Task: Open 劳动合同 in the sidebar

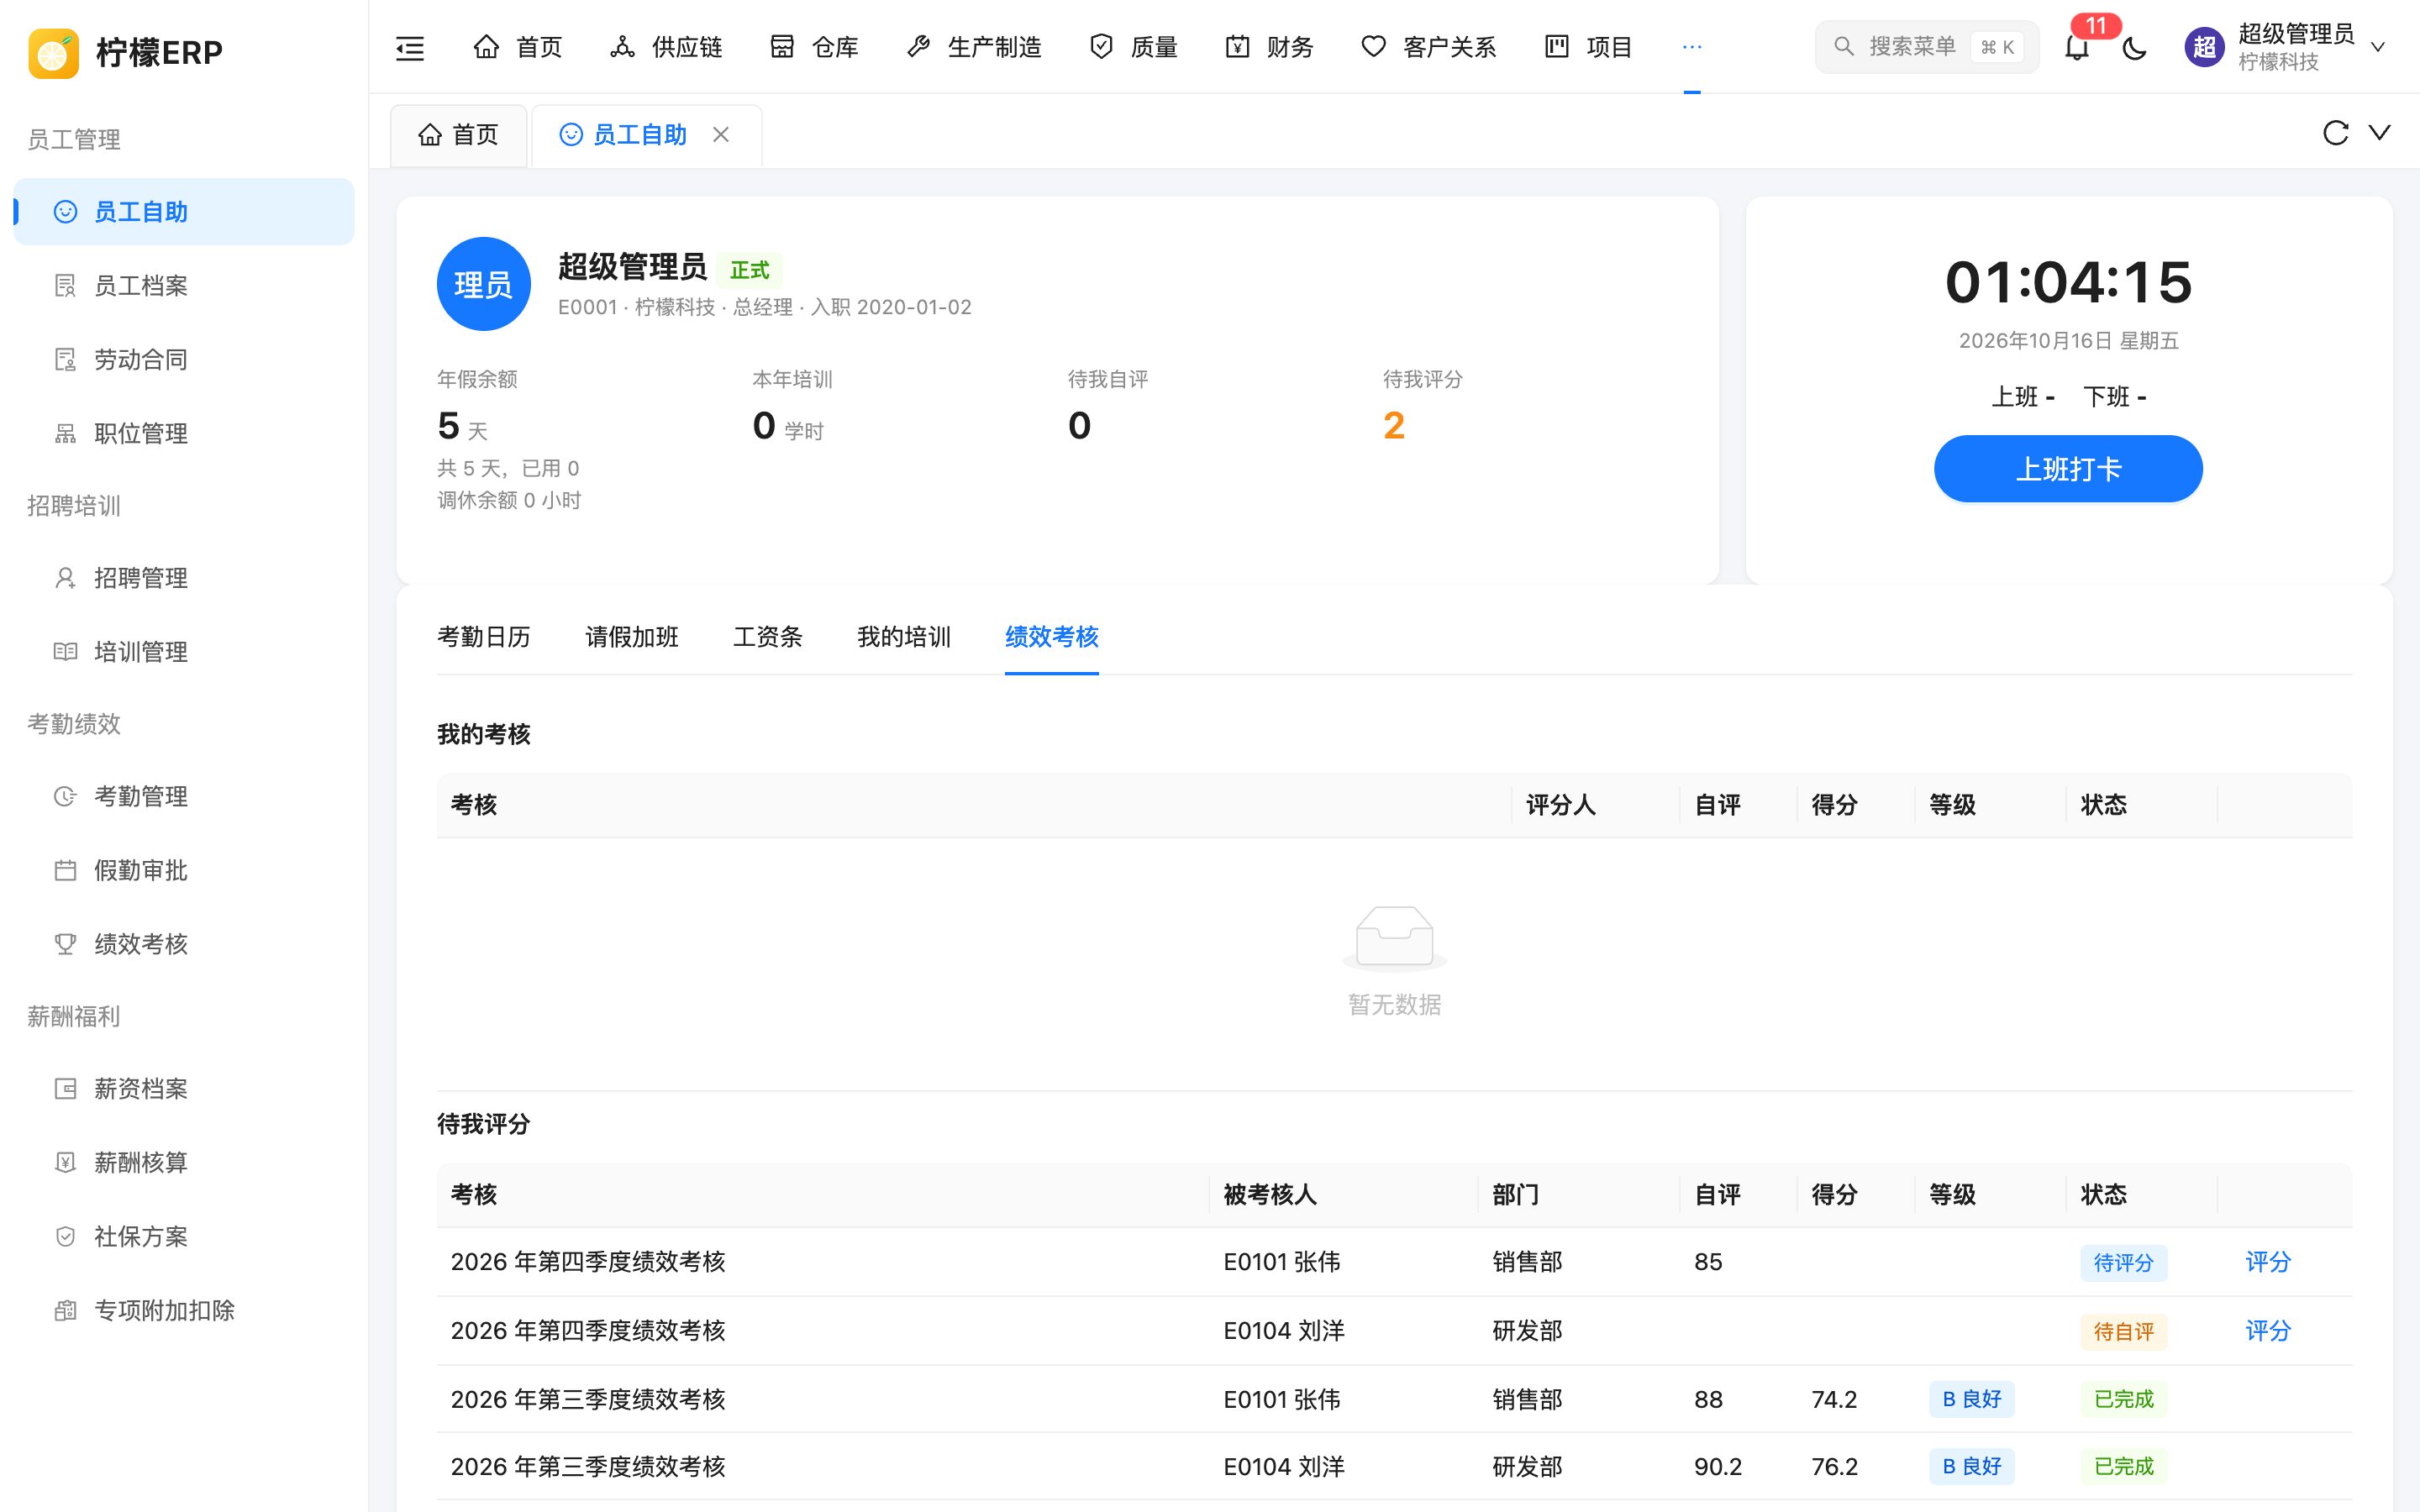Action: (x=184, y=360)
